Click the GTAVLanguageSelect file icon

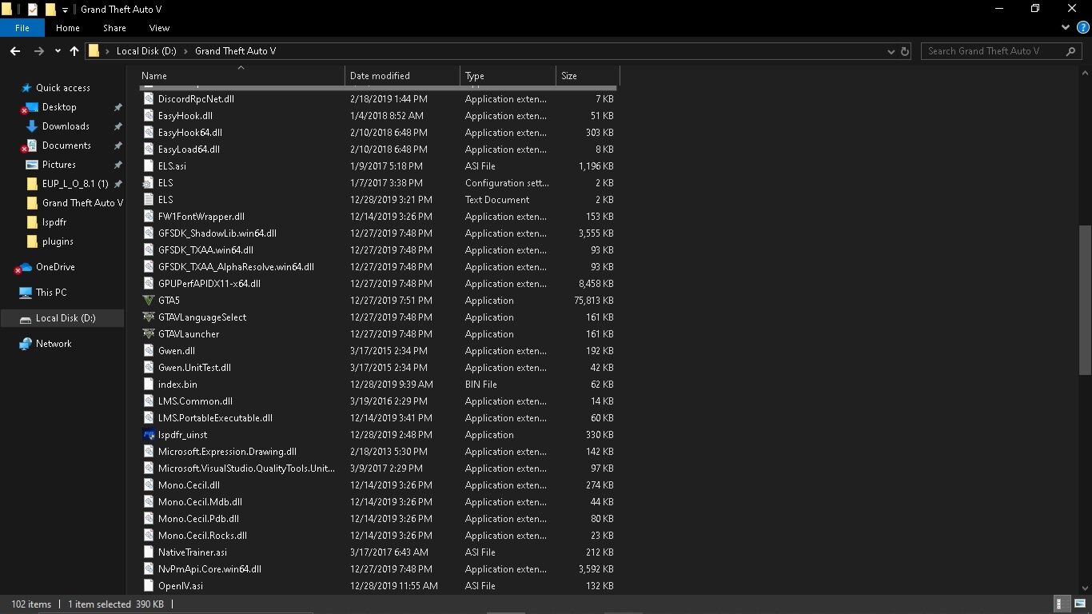[148, 317]
